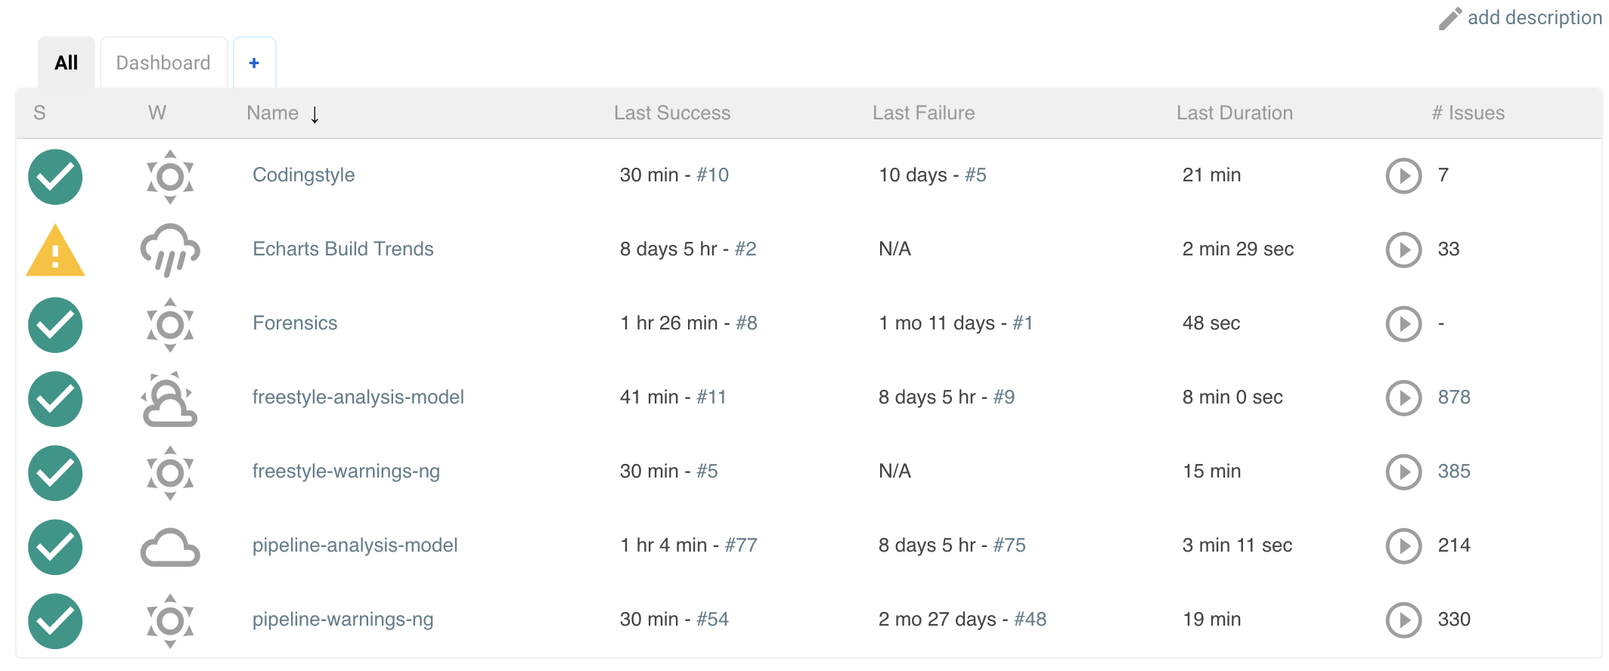Sort table by # Issues column
The height and width of the screenshot is (671, 1609).
[1468, 113]
